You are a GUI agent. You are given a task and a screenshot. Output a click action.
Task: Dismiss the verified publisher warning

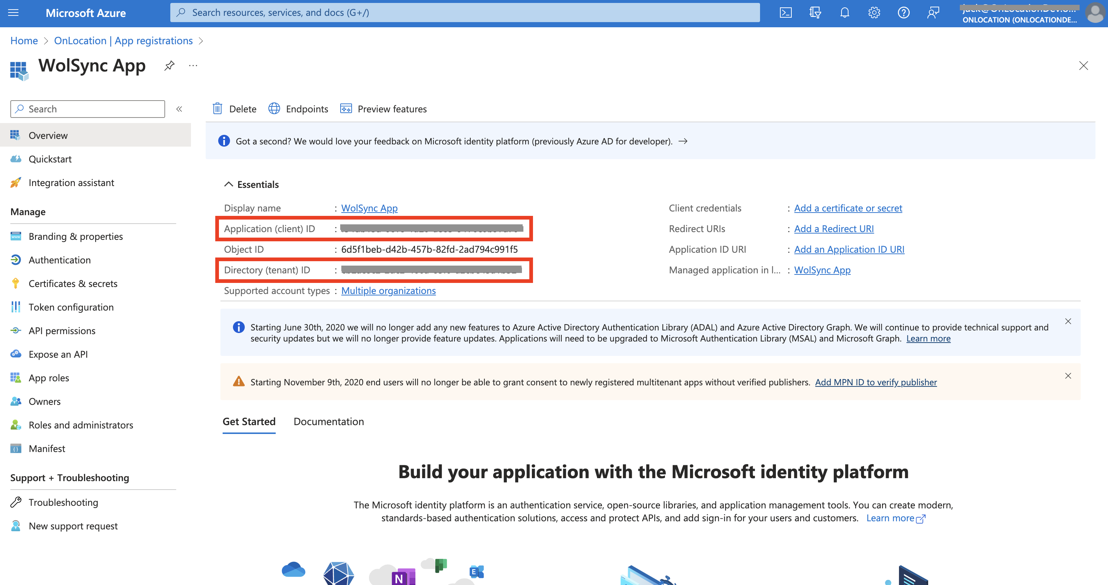[x=1067, y=376]
